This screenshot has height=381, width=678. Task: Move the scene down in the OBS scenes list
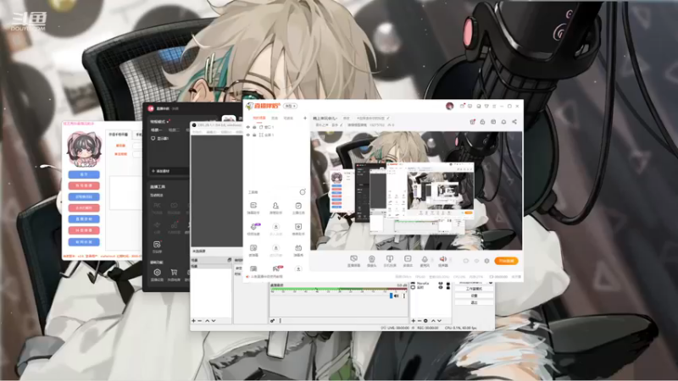click(x=214, y=321)
